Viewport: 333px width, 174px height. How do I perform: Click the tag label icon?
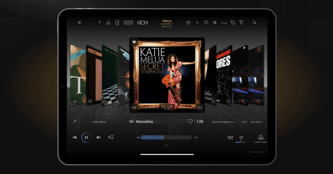(x=233, y=23)
